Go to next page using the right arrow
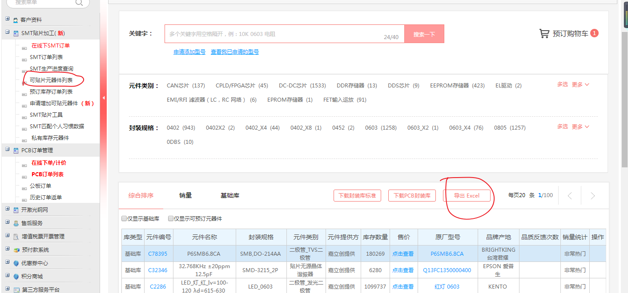Image resolution: width=628 pixels, height=293 pixels. click(592, 196)
